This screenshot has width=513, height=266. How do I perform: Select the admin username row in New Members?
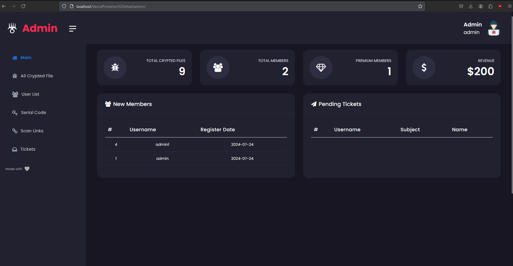tap(196, 158)
